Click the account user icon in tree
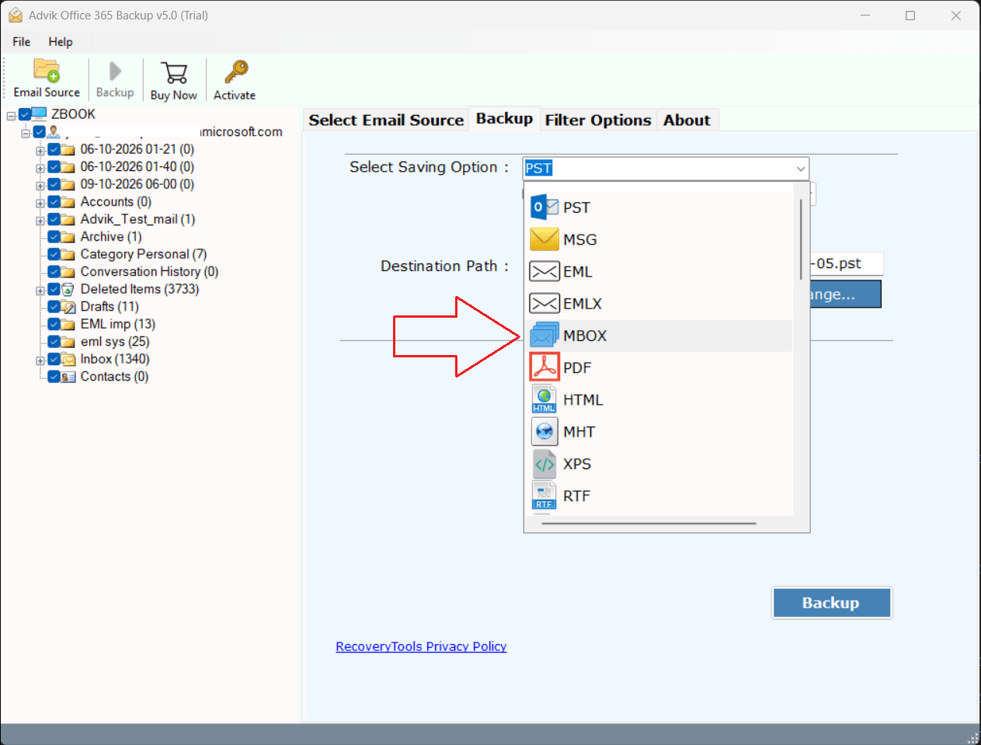Image resolution: width=981 pixels, height=745 pixels. tap(54, 131)
